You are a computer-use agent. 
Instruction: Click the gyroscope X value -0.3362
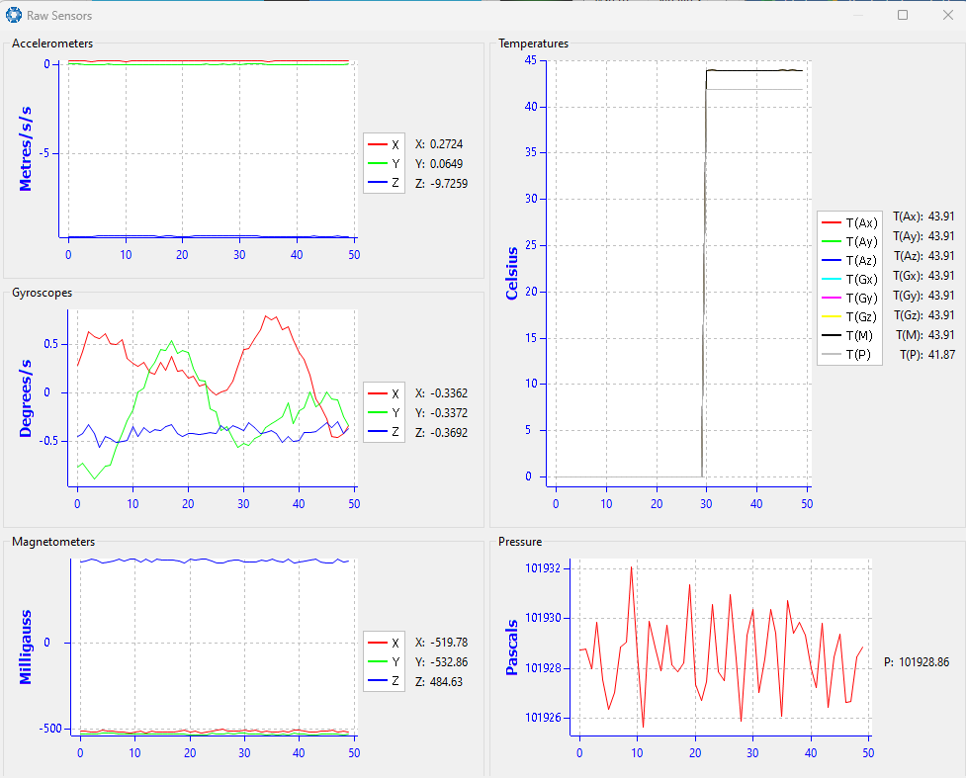coord(449,393)
